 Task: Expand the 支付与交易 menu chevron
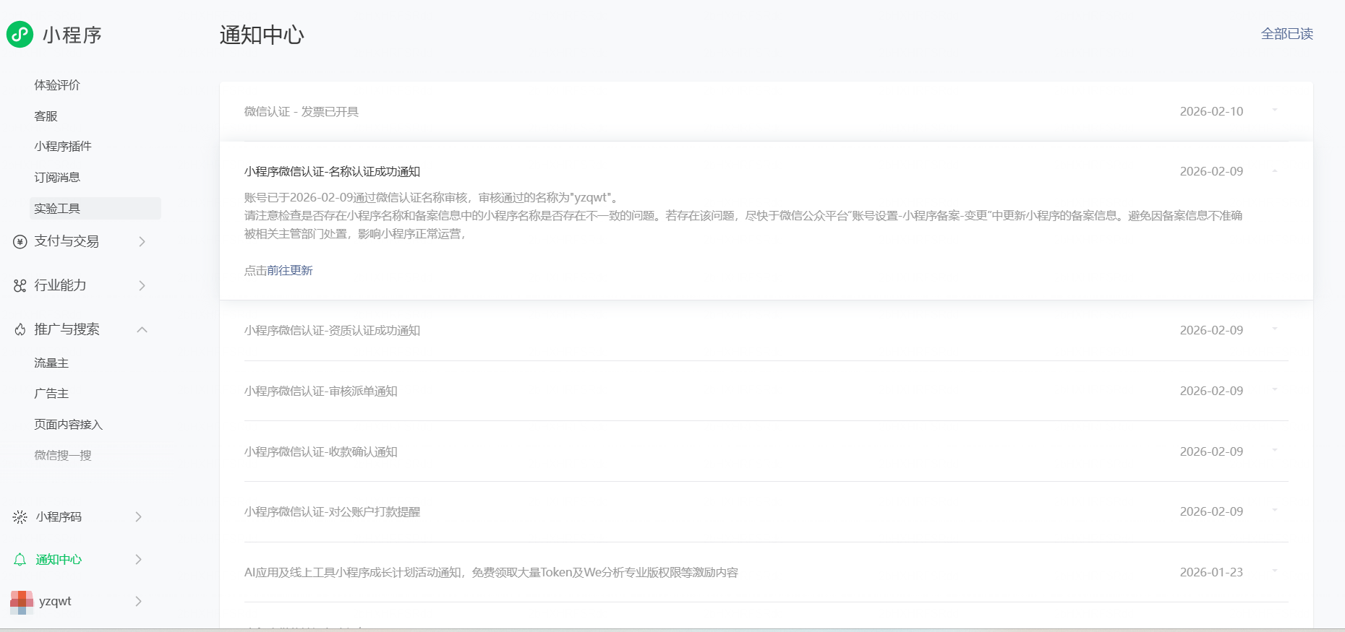(142, 241)
